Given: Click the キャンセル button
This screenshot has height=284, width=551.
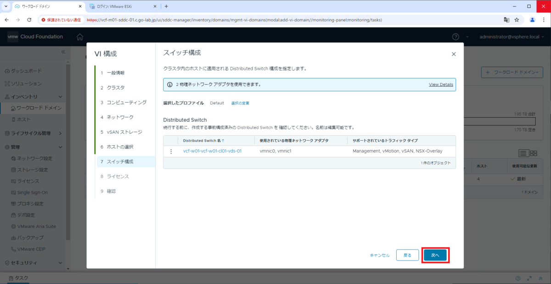Looking at the screenshot, I should 380,255.
